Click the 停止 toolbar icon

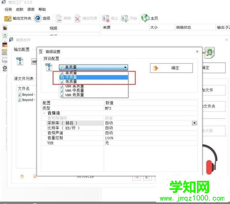point(106,18)
